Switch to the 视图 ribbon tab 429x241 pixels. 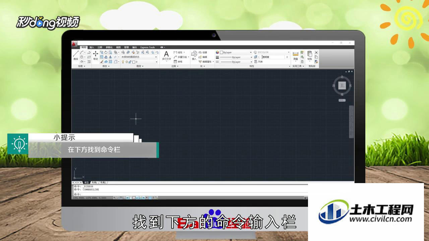pos(118,47)
